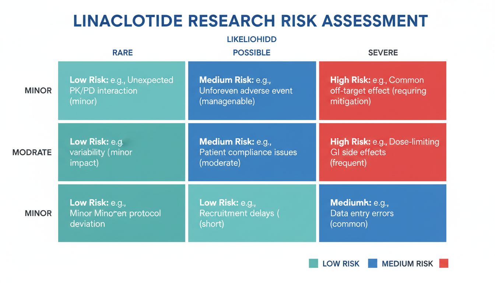The image size is (495, 283).
Task: Click the LIKELIOHIDD axis label
Action: tap(252, 39)
